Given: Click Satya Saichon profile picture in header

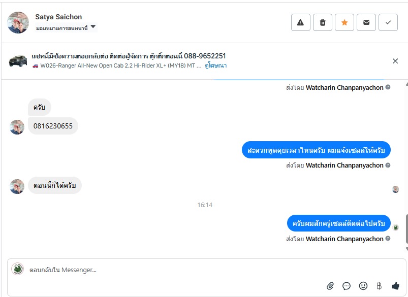Looking at the screenshot, I should click(18, 22).
